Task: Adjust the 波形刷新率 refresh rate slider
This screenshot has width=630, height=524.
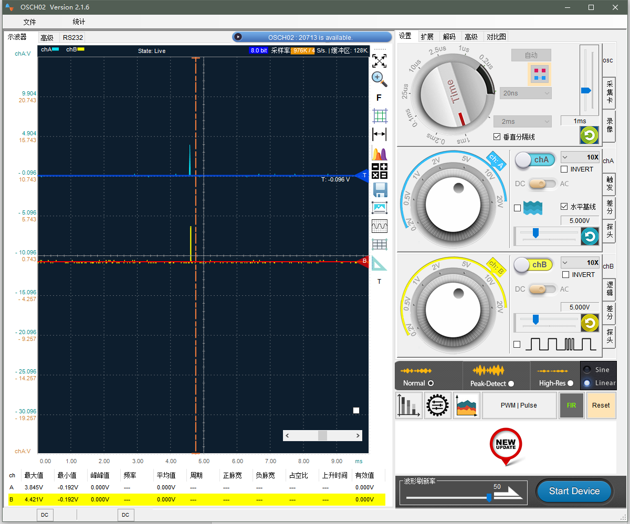Action: tap(489, 497)
